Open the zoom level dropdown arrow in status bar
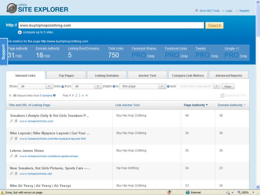This screenshot has width=260, height=195. 253,192
